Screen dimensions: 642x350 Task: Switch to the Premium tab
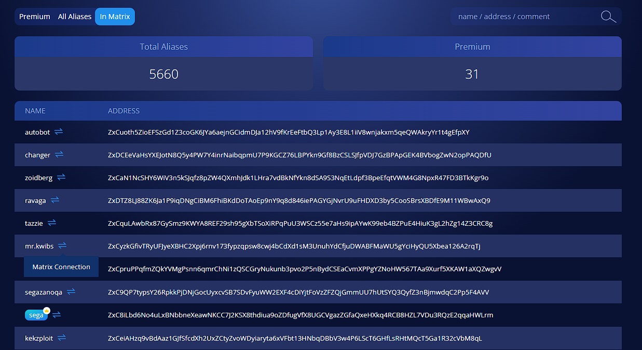[x=35, y=17]
